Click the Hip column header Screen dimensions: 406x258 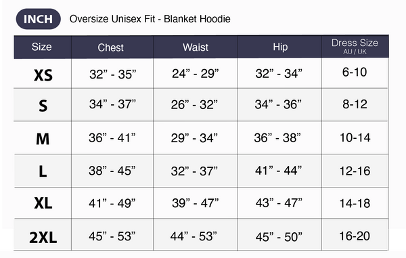coord(280,47)
